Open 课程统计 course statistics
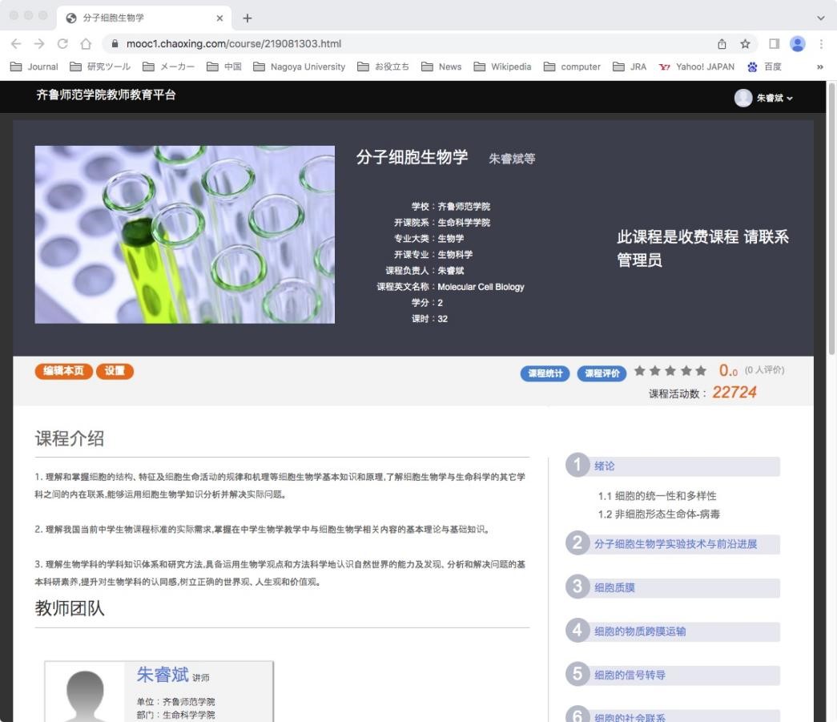 tap(545, 373)
